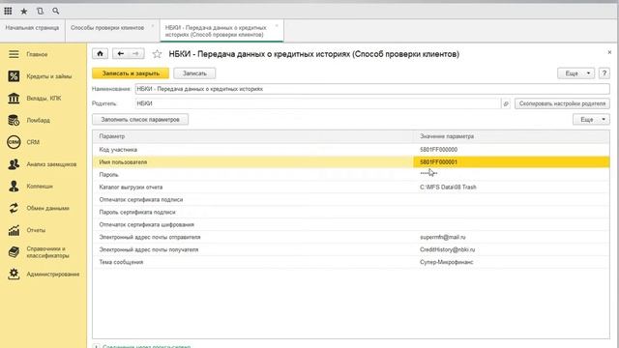Click the Записать и закрыть button

131,73
